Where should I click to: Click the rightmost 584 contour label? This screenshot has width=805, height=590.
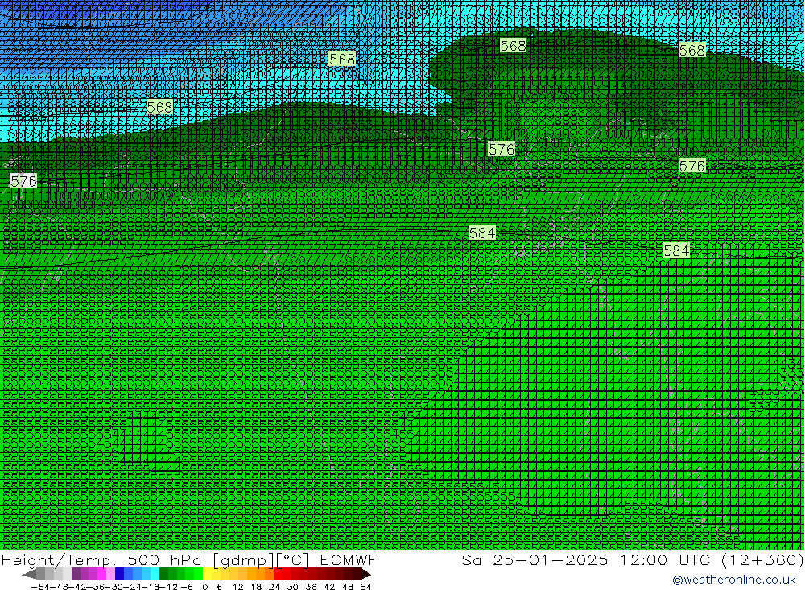coord(676,250)
